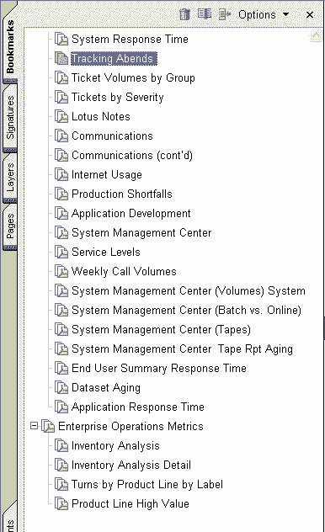Screen dimensions: 325x532
Task: Click the bookmark icon beside Application Development
Action: point(61,213)
